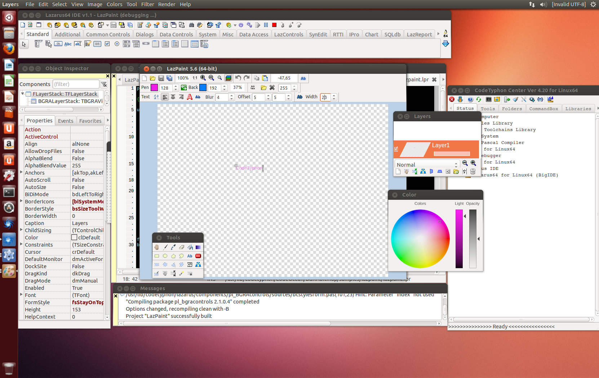
Task: Switch to Data Controls palette tab
Action: 176,34
